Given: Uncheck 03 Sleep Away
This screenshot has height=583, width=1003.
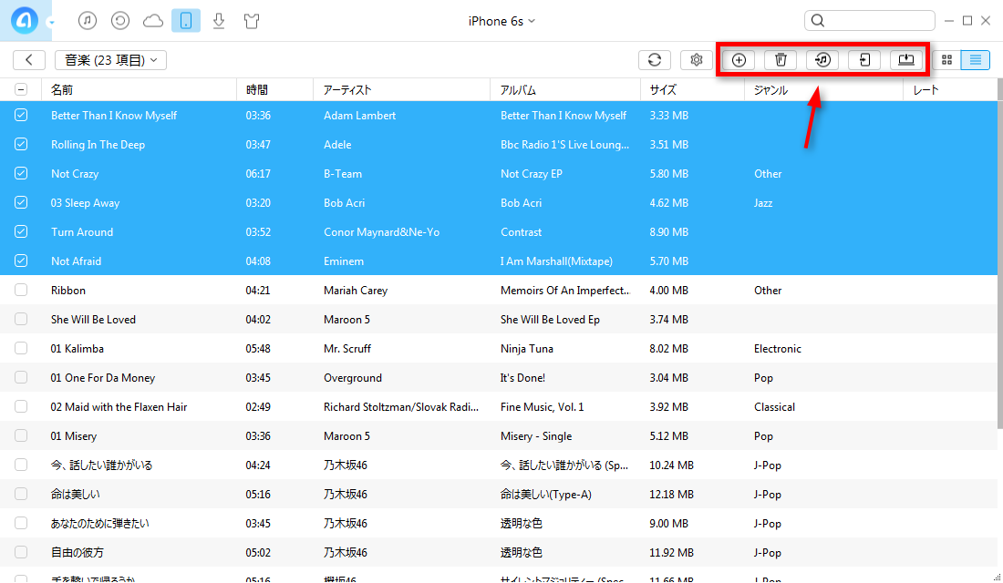Looking at the screenshot, I should pyautogui.click(x=21, y=202).
